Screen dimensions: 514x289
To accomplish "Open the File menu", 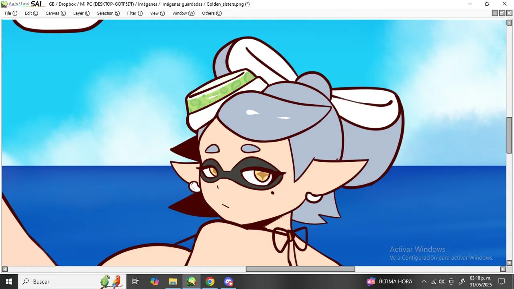I will pos(11,13).
